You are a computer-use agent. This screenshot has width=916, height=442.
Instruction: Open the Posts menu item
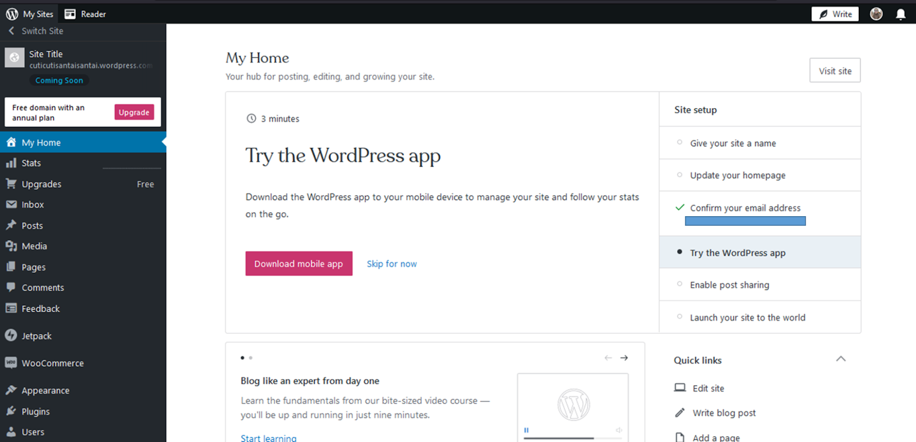pyautogui.click(x=83, y=225)
